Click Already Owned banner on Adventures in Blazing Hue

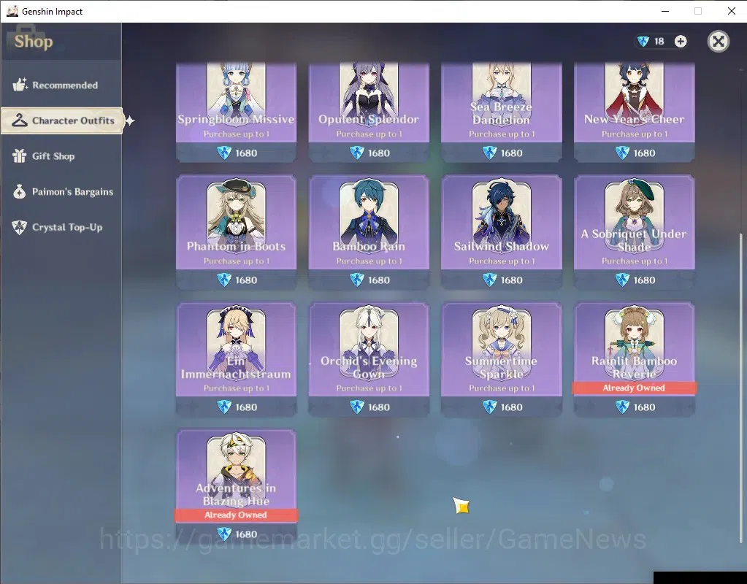237,515
